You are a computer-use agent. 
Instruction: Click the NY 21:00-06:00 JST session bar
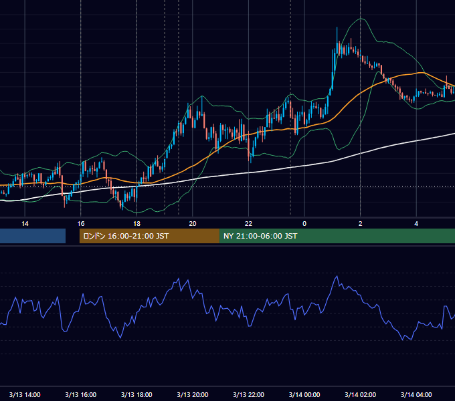tap(337, 236)
